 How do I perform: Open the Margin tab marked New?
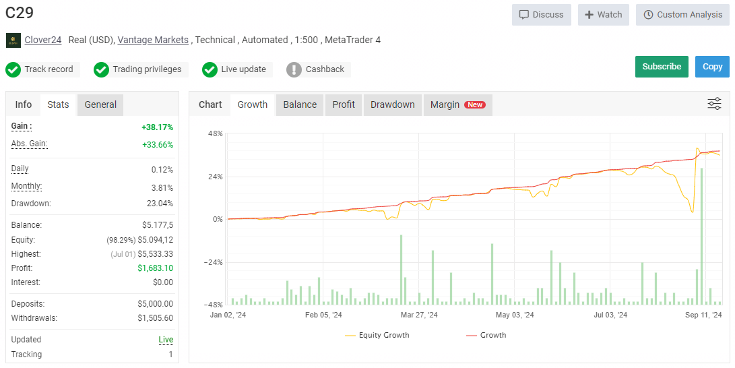tap(457, 104)
